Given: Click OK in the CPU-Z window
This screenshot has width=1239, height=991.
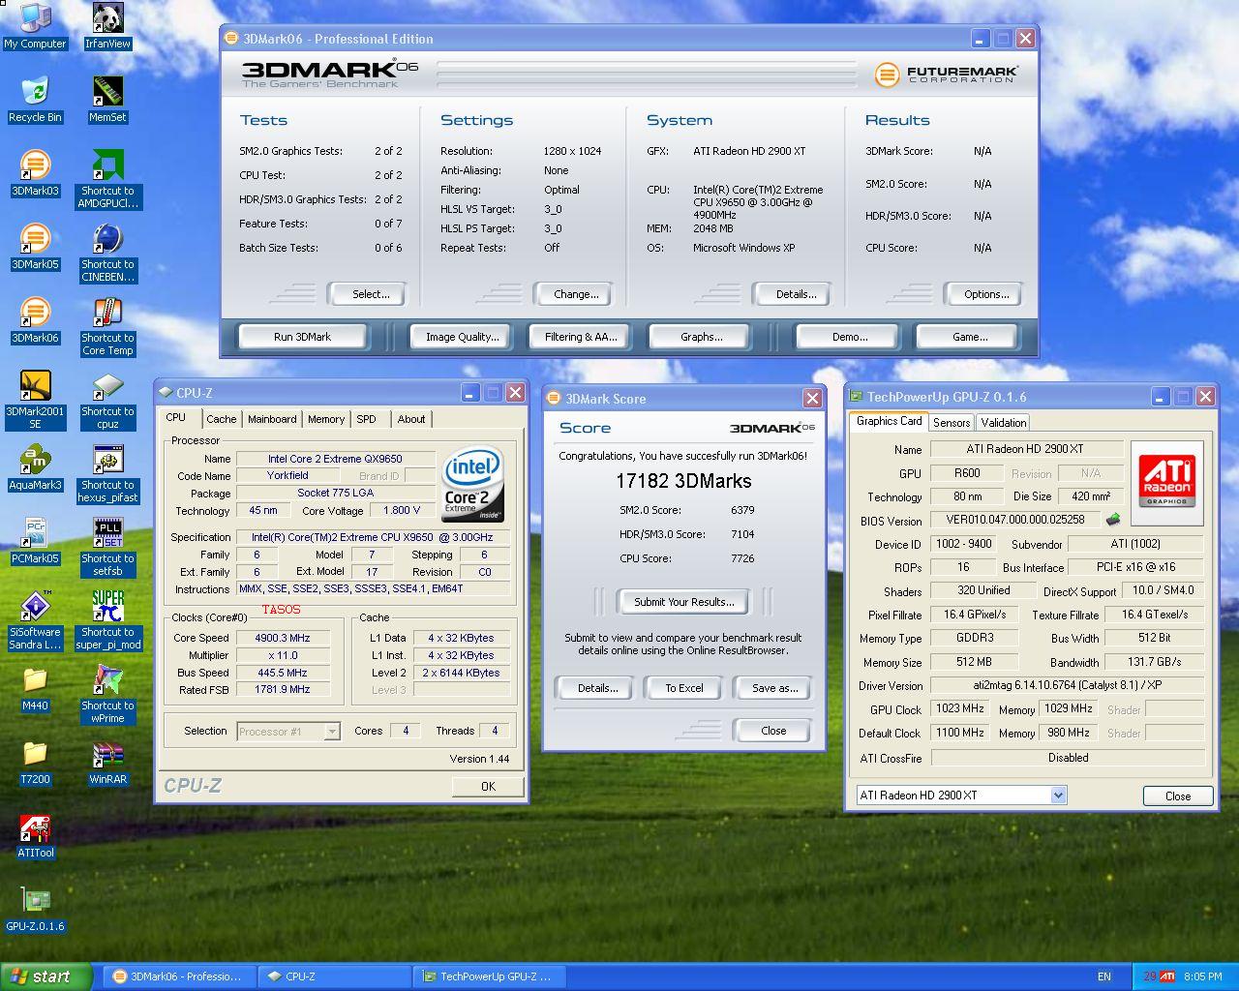Looking at the screenshot, I should click(488, 787).
